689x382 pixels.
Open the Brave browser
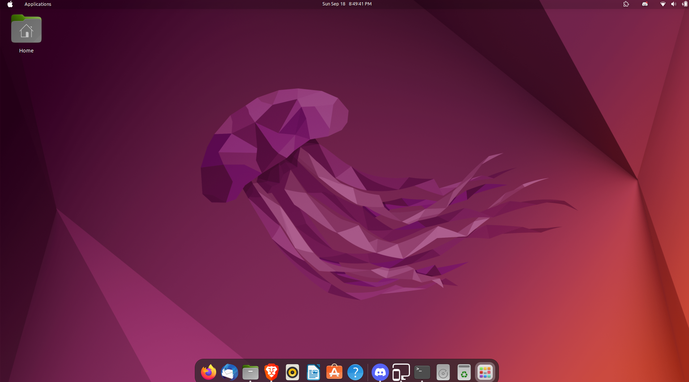point(271,372)
